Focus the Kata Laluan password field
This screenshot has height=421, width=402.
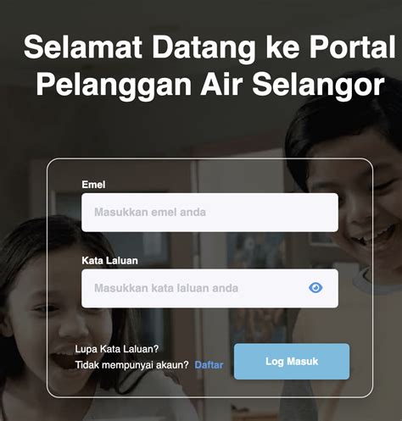pyautogui.click(x=209, y=288)
